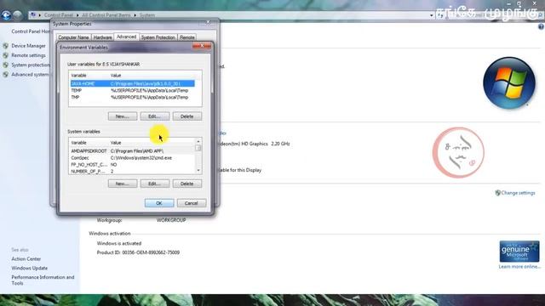Select the TMP user variable row
The width and height of the screenshot is (545, 306).
click(x=133, y=98)
